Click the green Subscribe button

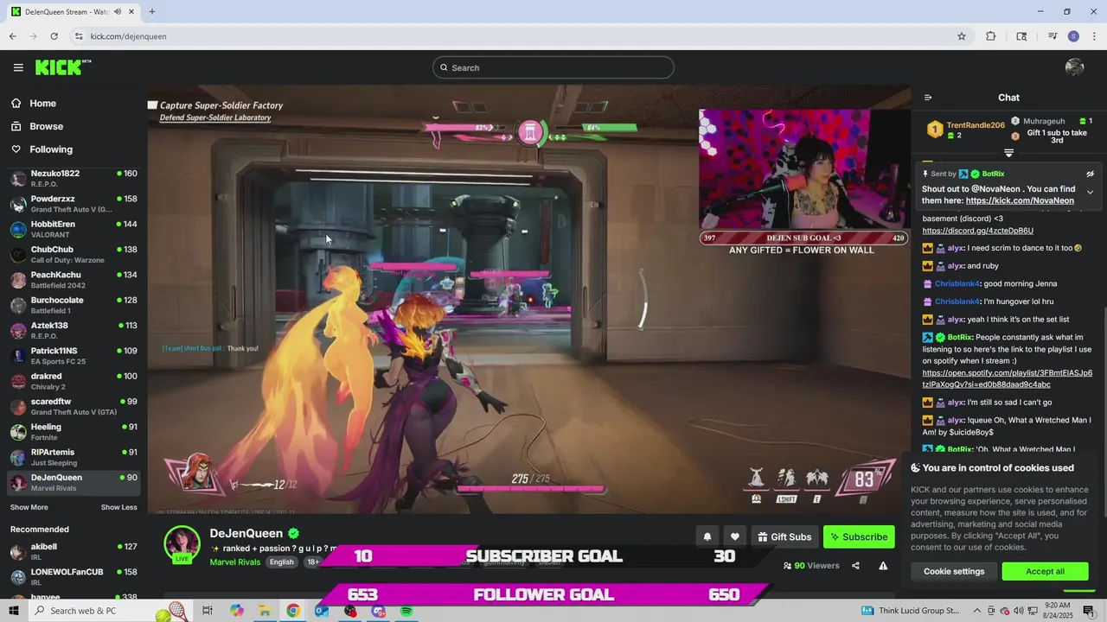pyautogui.click(x=859, y=536)
